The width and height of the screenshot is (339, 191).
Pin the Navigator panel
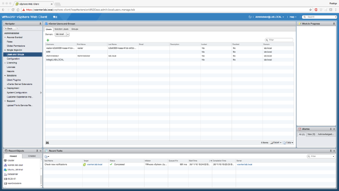click(40, 24)
